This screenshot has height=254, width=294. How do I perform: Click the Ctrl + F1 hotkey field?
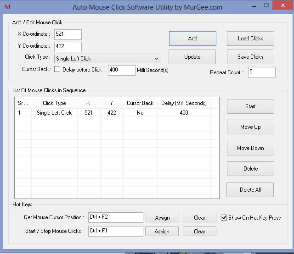pos(115,232)
